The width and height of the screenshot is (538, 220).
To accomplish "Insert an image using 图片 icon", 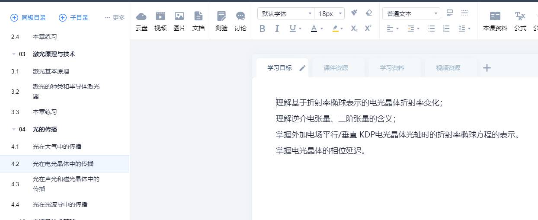I will tap(179, 17).
